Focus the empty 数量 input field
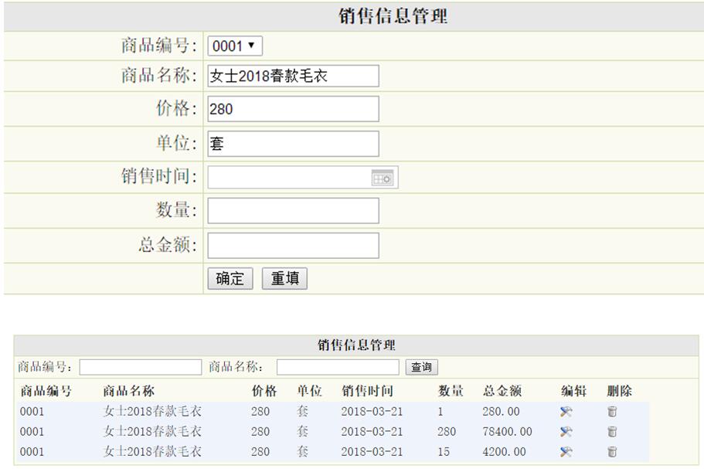This screenshot has width=704, height=469. [293, 211]
